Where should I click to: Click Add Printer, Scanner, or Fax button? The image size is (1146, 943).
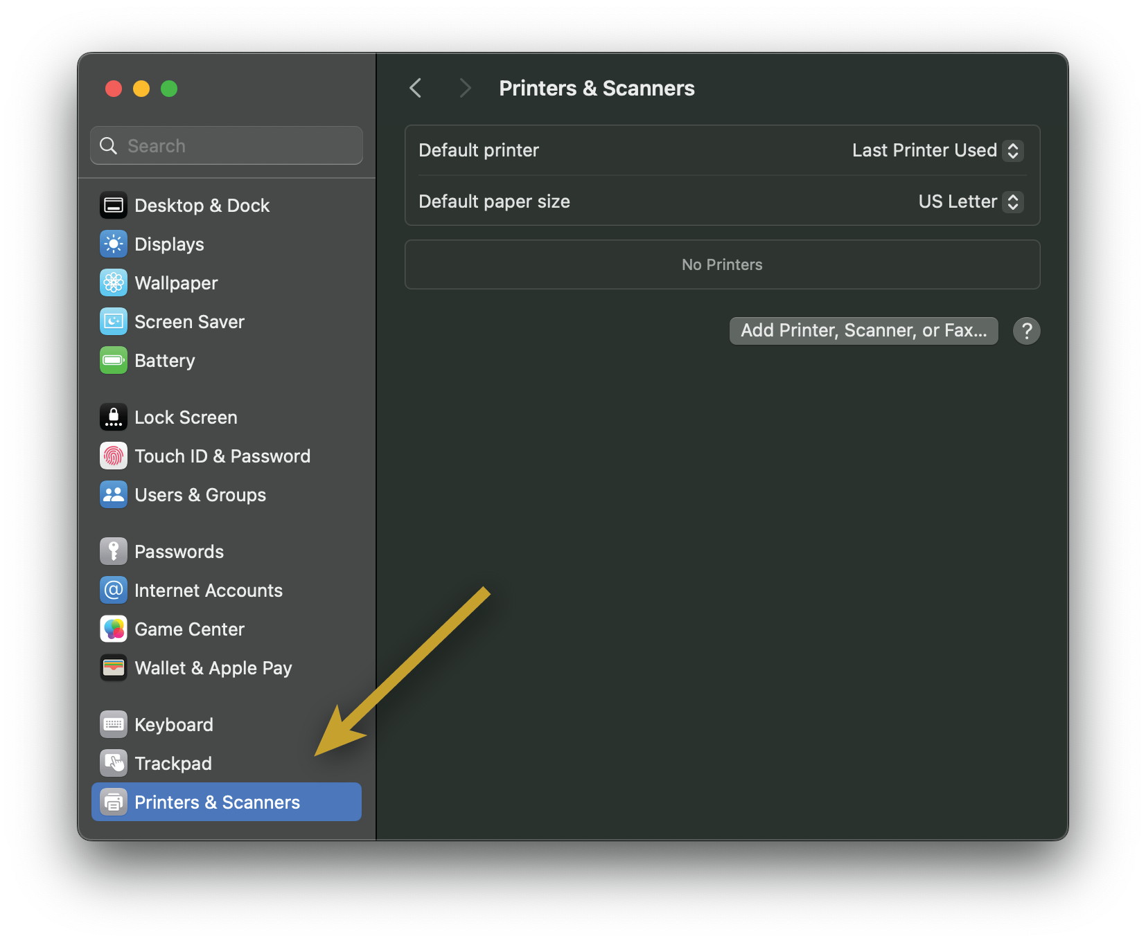(863, 331)
